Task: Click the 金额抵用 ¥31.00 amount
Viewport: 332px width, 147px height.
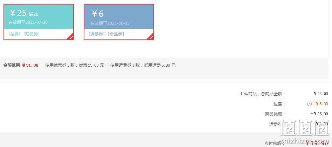Action: [30, 65]
